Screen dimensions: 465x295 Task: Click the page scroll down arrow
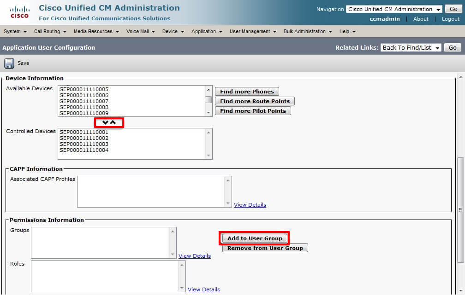(460, 290)
